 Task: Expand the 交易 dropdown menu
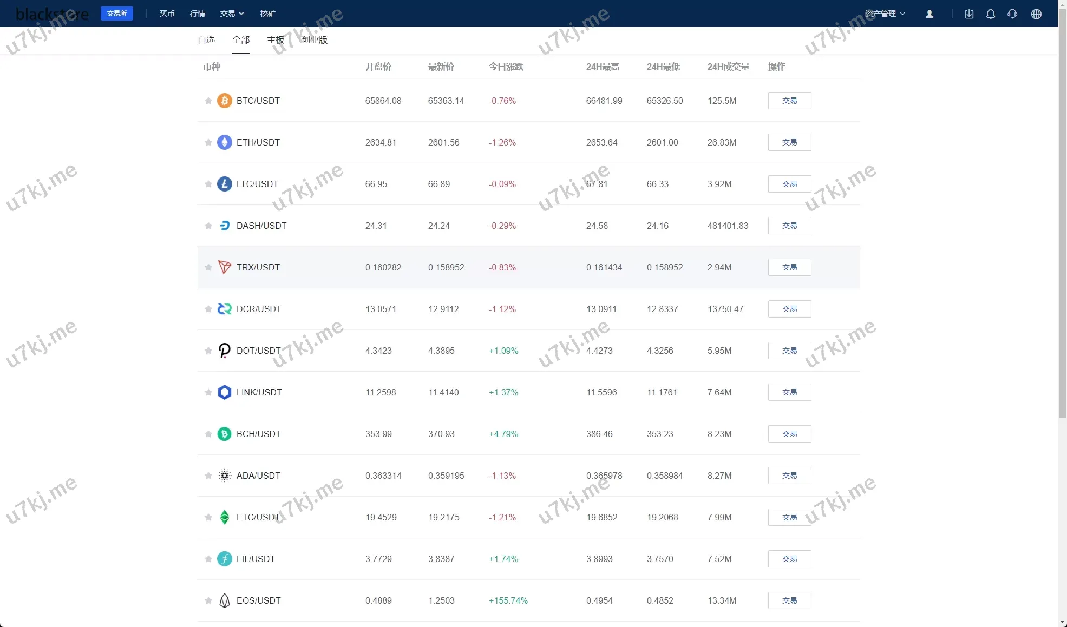[232, 14]
